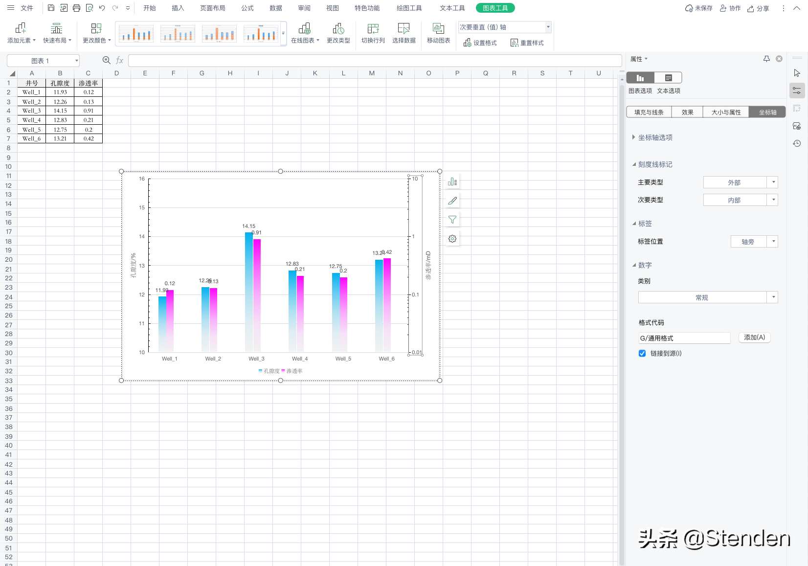The width and height of the screenshot is (808, 566).
Task: Open the 插入 ribbon tab
Action: 178,8
